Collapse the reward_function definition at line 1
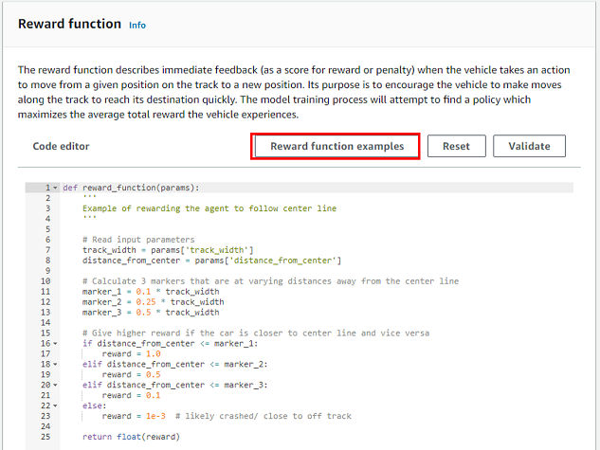This screenshot has width=600, height=450. [55, 188]
